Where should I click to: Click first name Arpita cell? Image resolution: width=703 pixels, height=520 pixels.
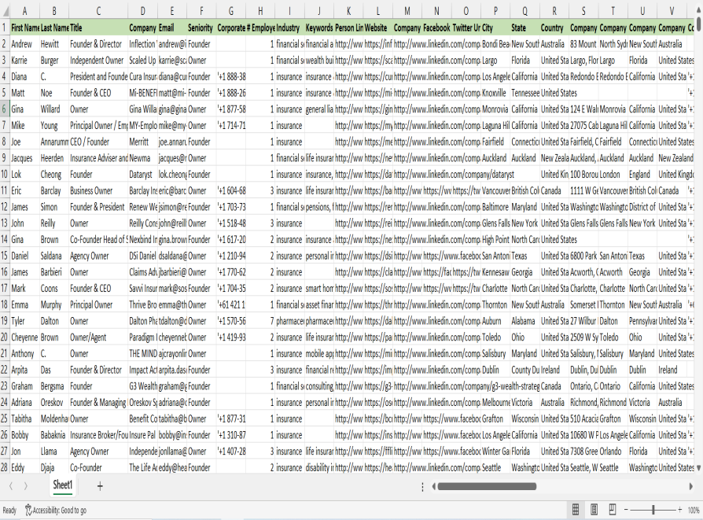24,370
